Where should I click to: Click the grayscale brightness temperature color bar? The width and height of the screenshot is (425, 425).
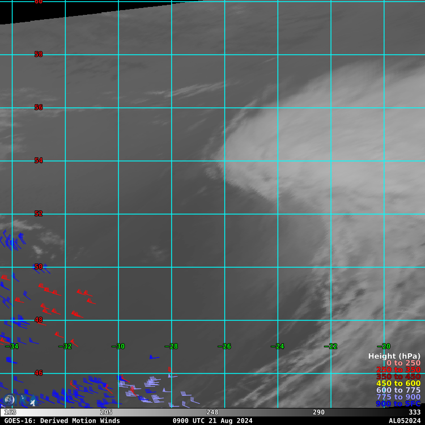click(x=212, y=412)
